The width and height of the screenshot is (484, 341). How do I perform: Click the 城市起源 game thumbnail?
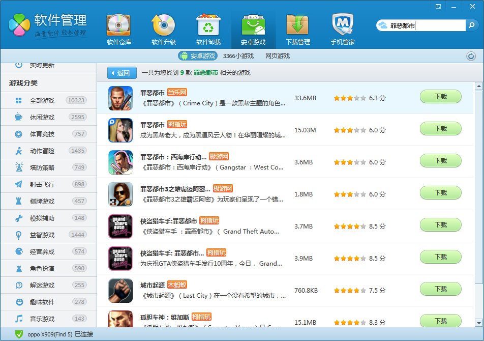point(120,291)
